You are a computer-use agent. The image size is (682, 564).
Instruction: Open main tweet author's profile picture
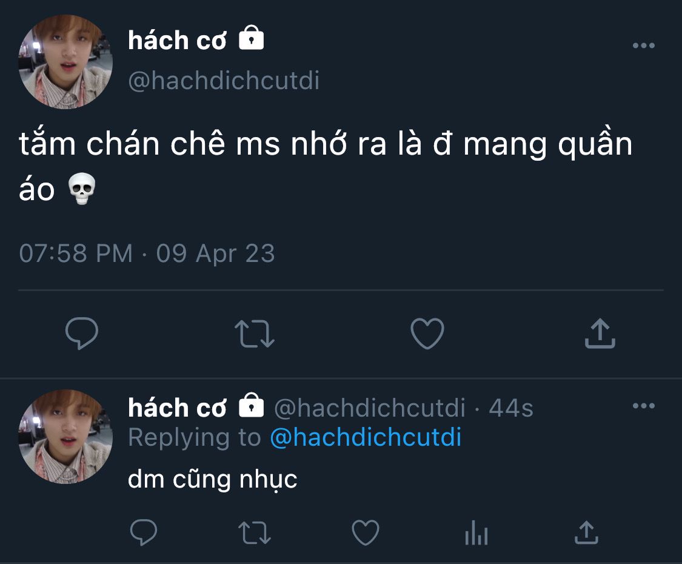(x=65, y=61)
